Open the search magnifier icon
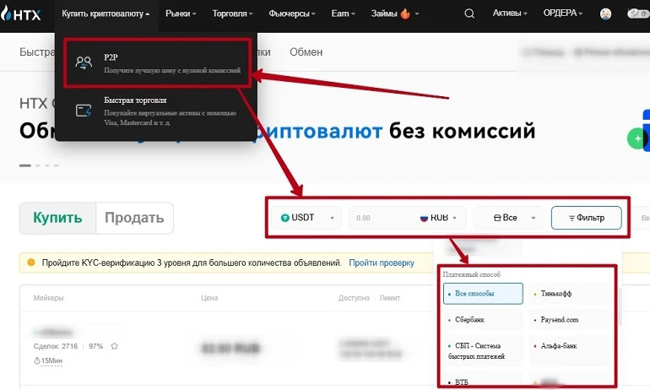 (x=469, y=14)
